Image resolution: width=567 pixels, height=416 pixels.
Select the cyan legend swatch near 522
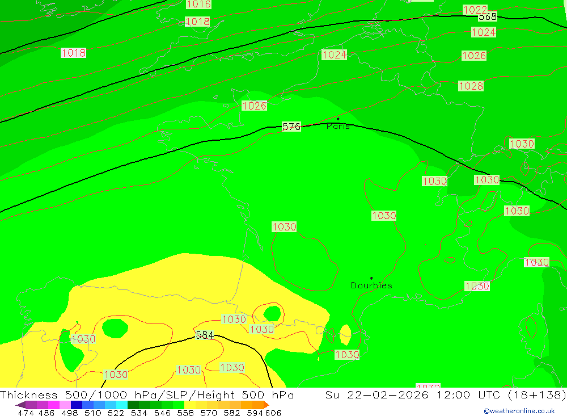122,405
